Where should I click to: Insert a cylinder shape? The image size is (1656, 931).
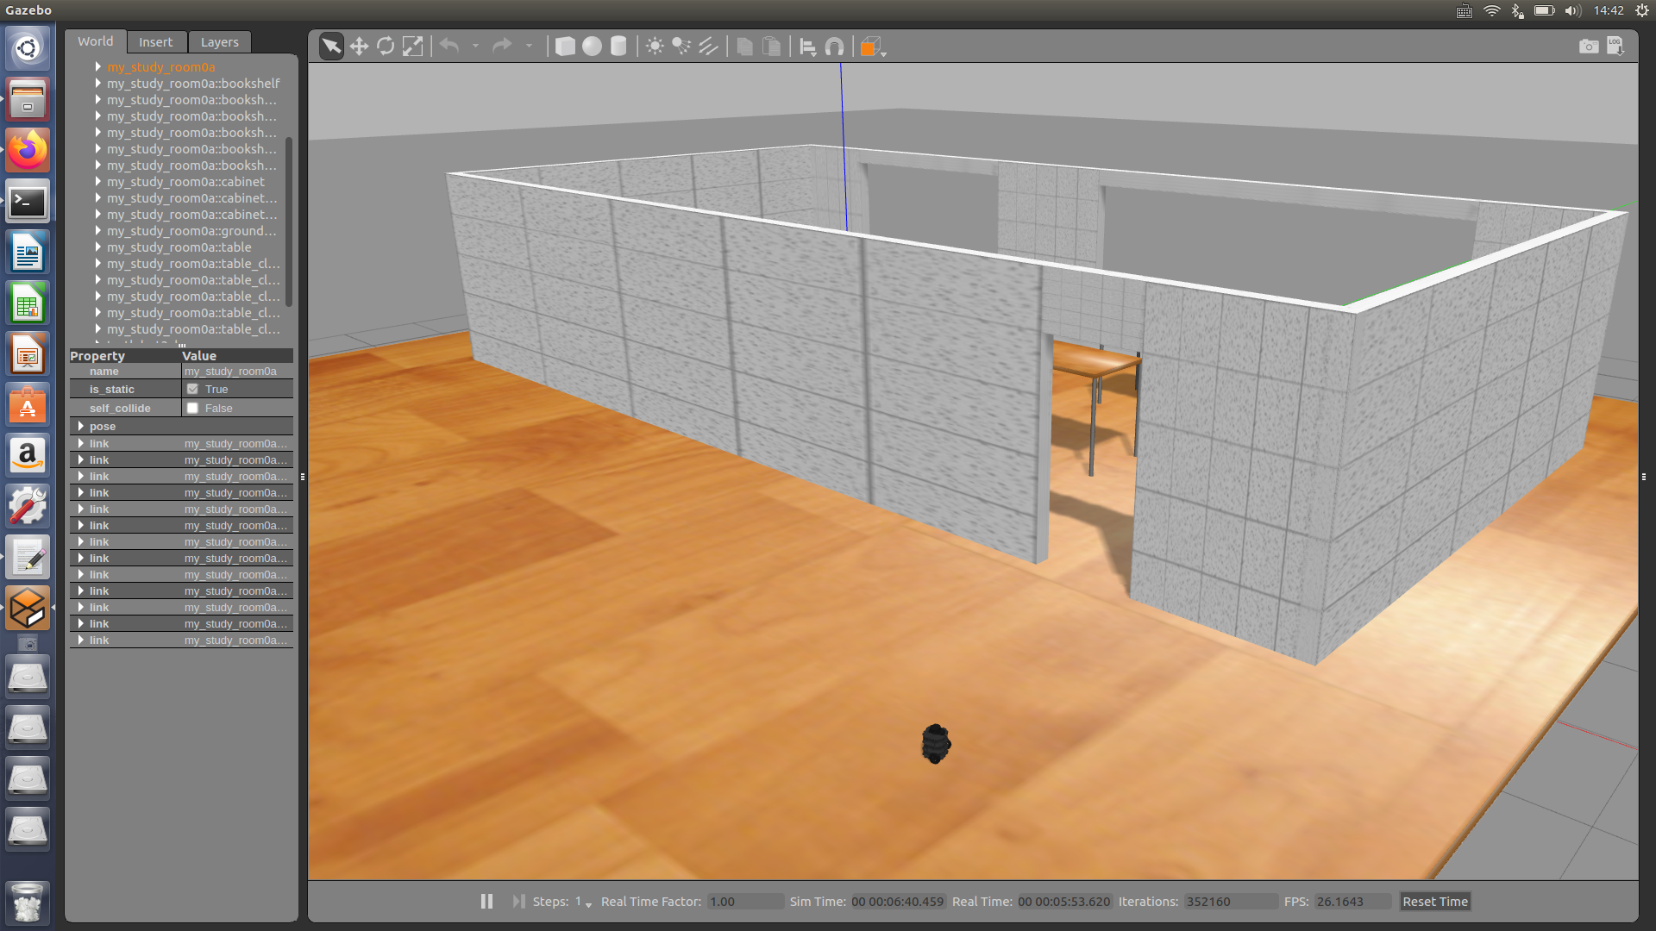pos(618,47)
